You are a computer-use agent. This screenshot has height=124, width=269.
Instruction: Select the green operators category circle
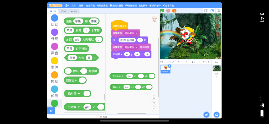(55, 104)
